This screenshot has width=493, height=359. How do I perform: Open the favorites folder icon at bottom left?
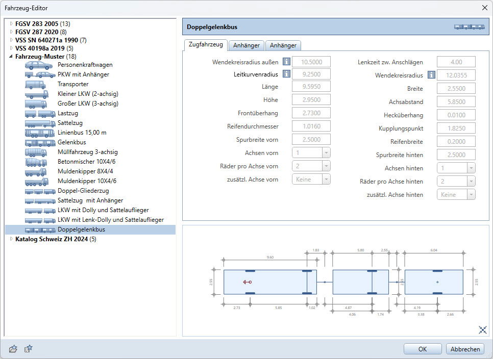click(x=13, y=349)
